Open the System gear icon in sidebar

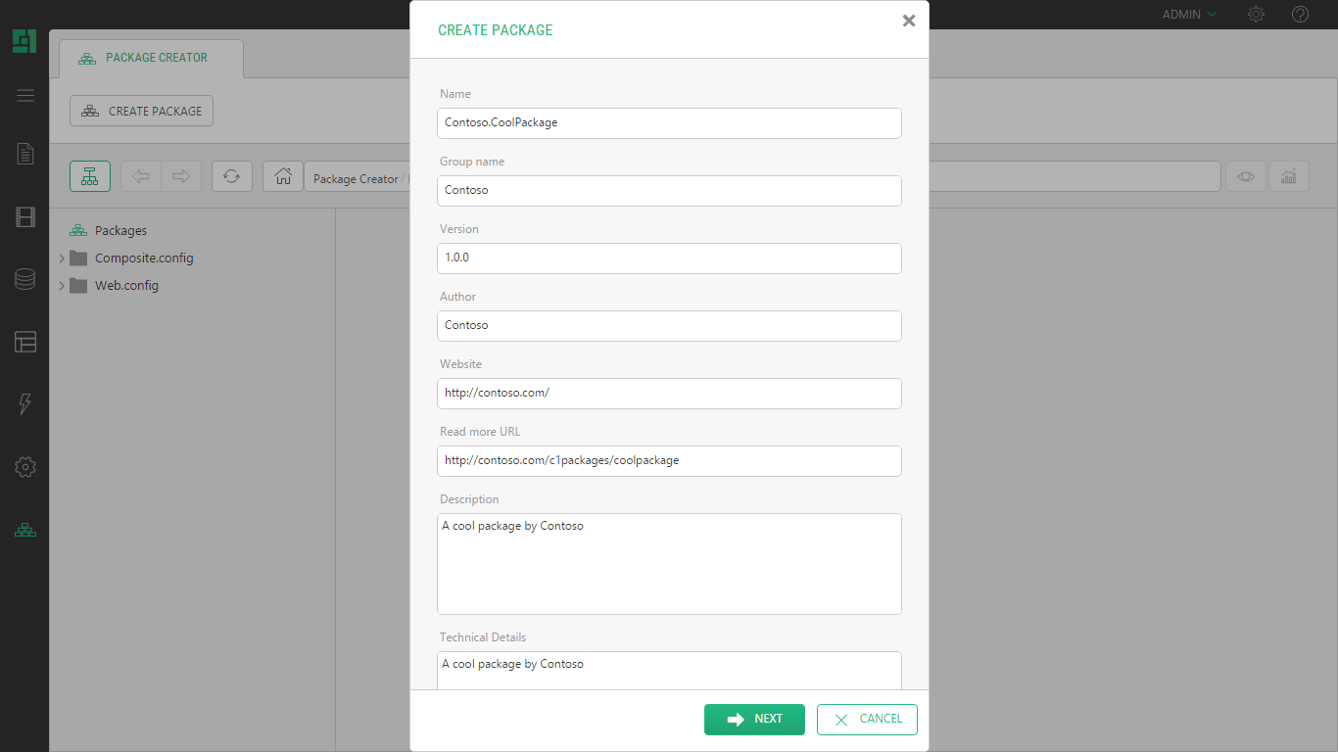coord(25,467)
